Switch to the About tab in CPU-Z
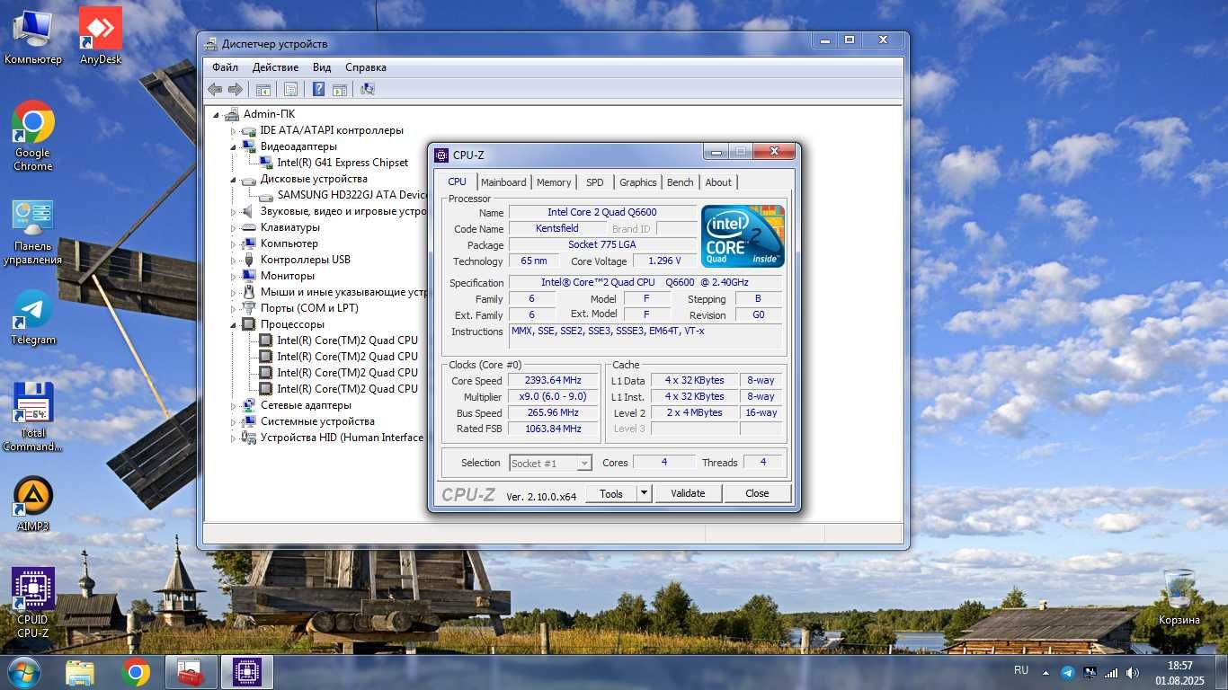The width and height of the screenshot is (1228, 690). point(718,182)
